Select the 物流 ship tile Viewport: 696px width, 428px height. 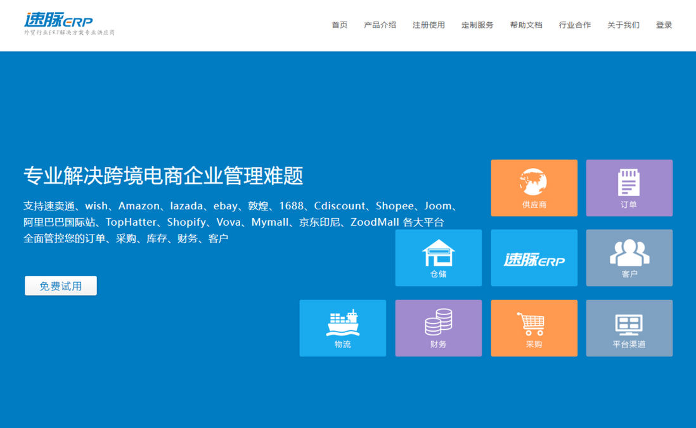[x=343, y=328]
